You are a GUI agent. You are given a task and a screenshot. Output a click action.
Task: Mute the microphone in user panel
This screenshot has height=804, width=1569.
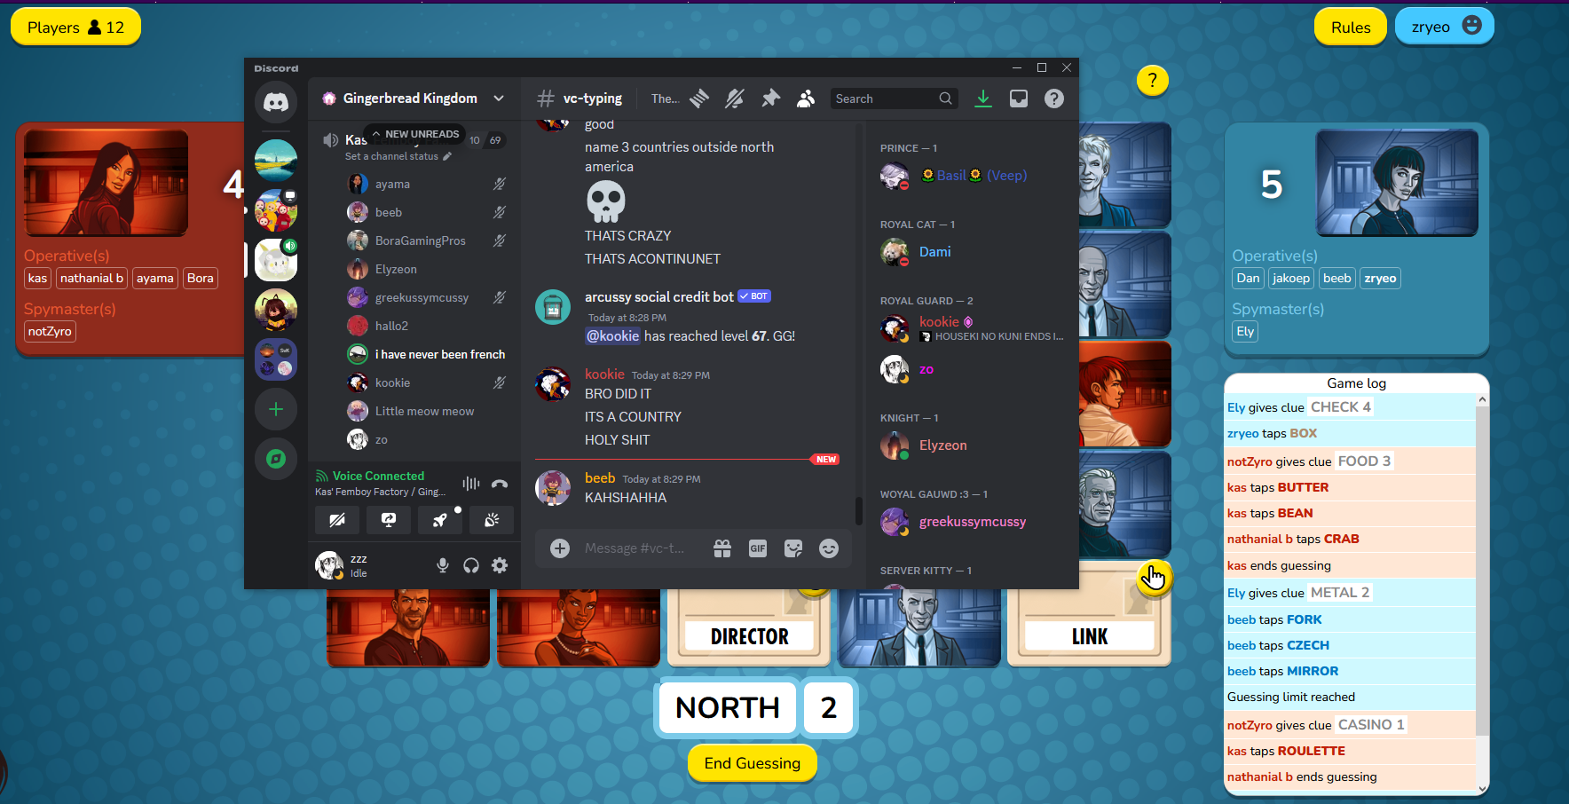(442, 565)
